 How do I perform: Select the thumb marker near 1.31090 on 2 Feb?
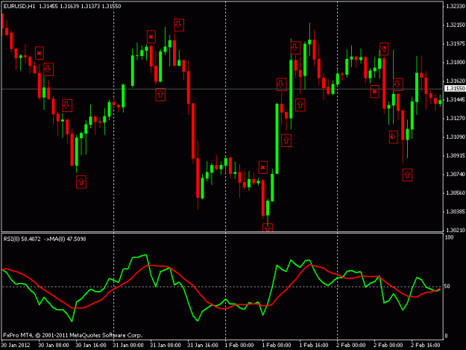[393, 137]
